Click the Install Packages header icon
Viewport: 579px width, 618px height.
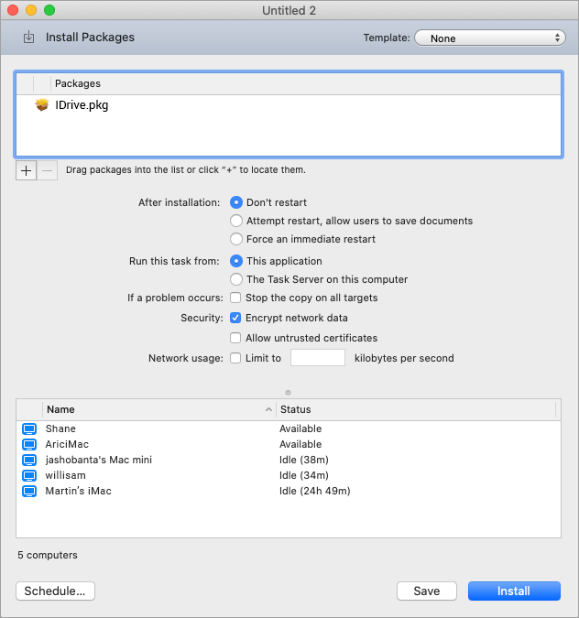tap(29, 38)
